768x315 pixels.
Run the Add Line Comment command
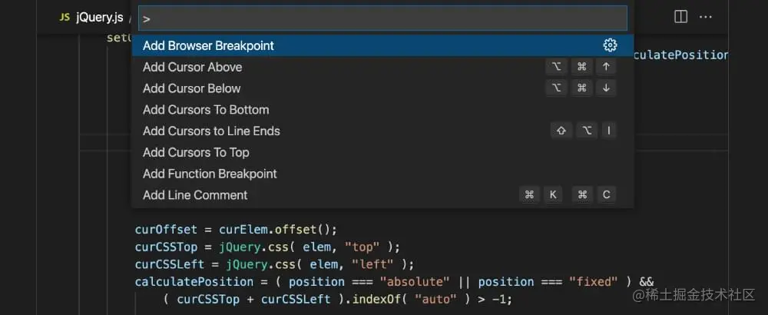click(195, 195)
